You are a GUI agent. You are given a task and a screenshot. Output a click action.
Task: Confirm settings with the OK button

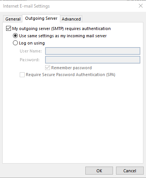tap(99, 171)
